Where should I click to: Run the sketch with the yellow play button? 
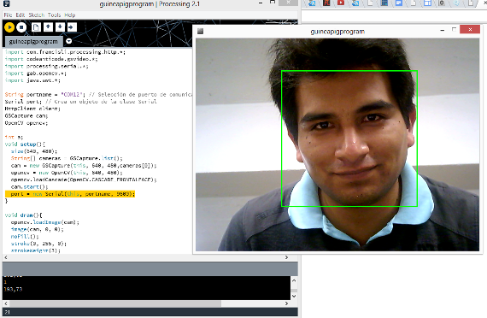(9, 27)
